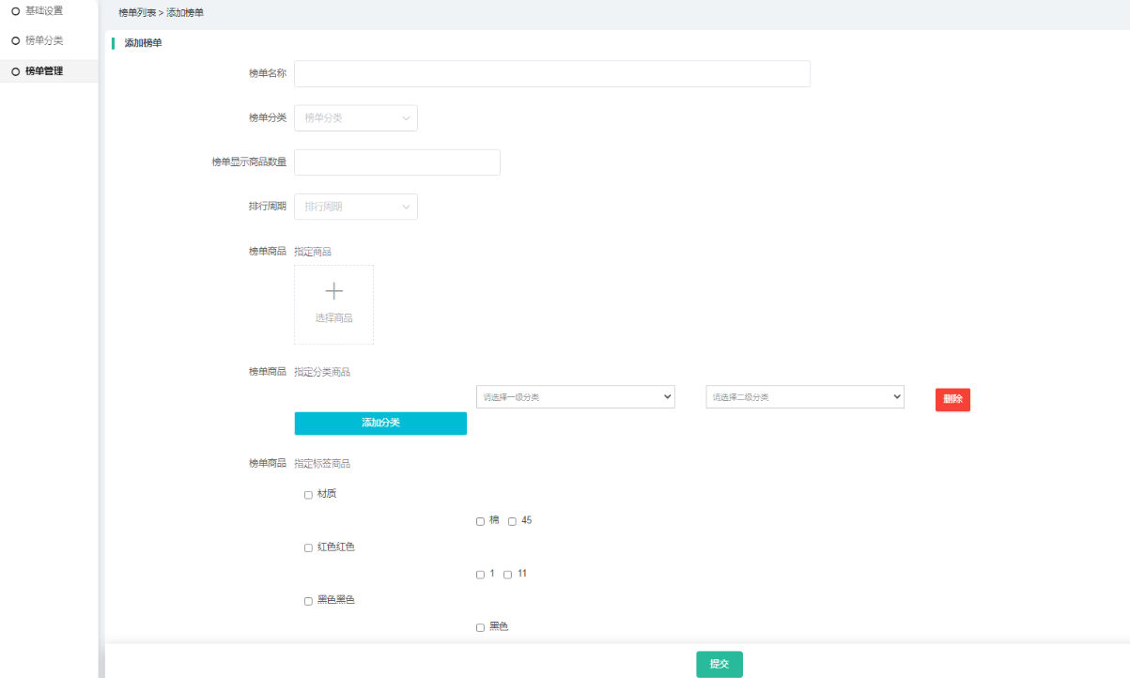Click the plus icon to select products
The height and width of the screenshot is (678, 1130).
click(333, 292)
